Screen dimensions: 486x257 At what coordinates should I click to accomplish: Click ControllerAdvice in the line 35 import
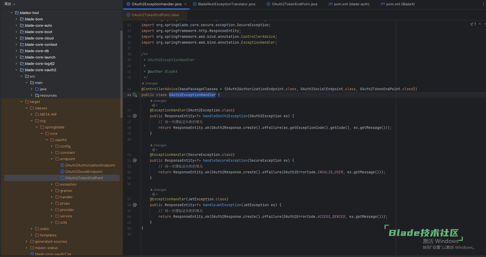[258, 37]
